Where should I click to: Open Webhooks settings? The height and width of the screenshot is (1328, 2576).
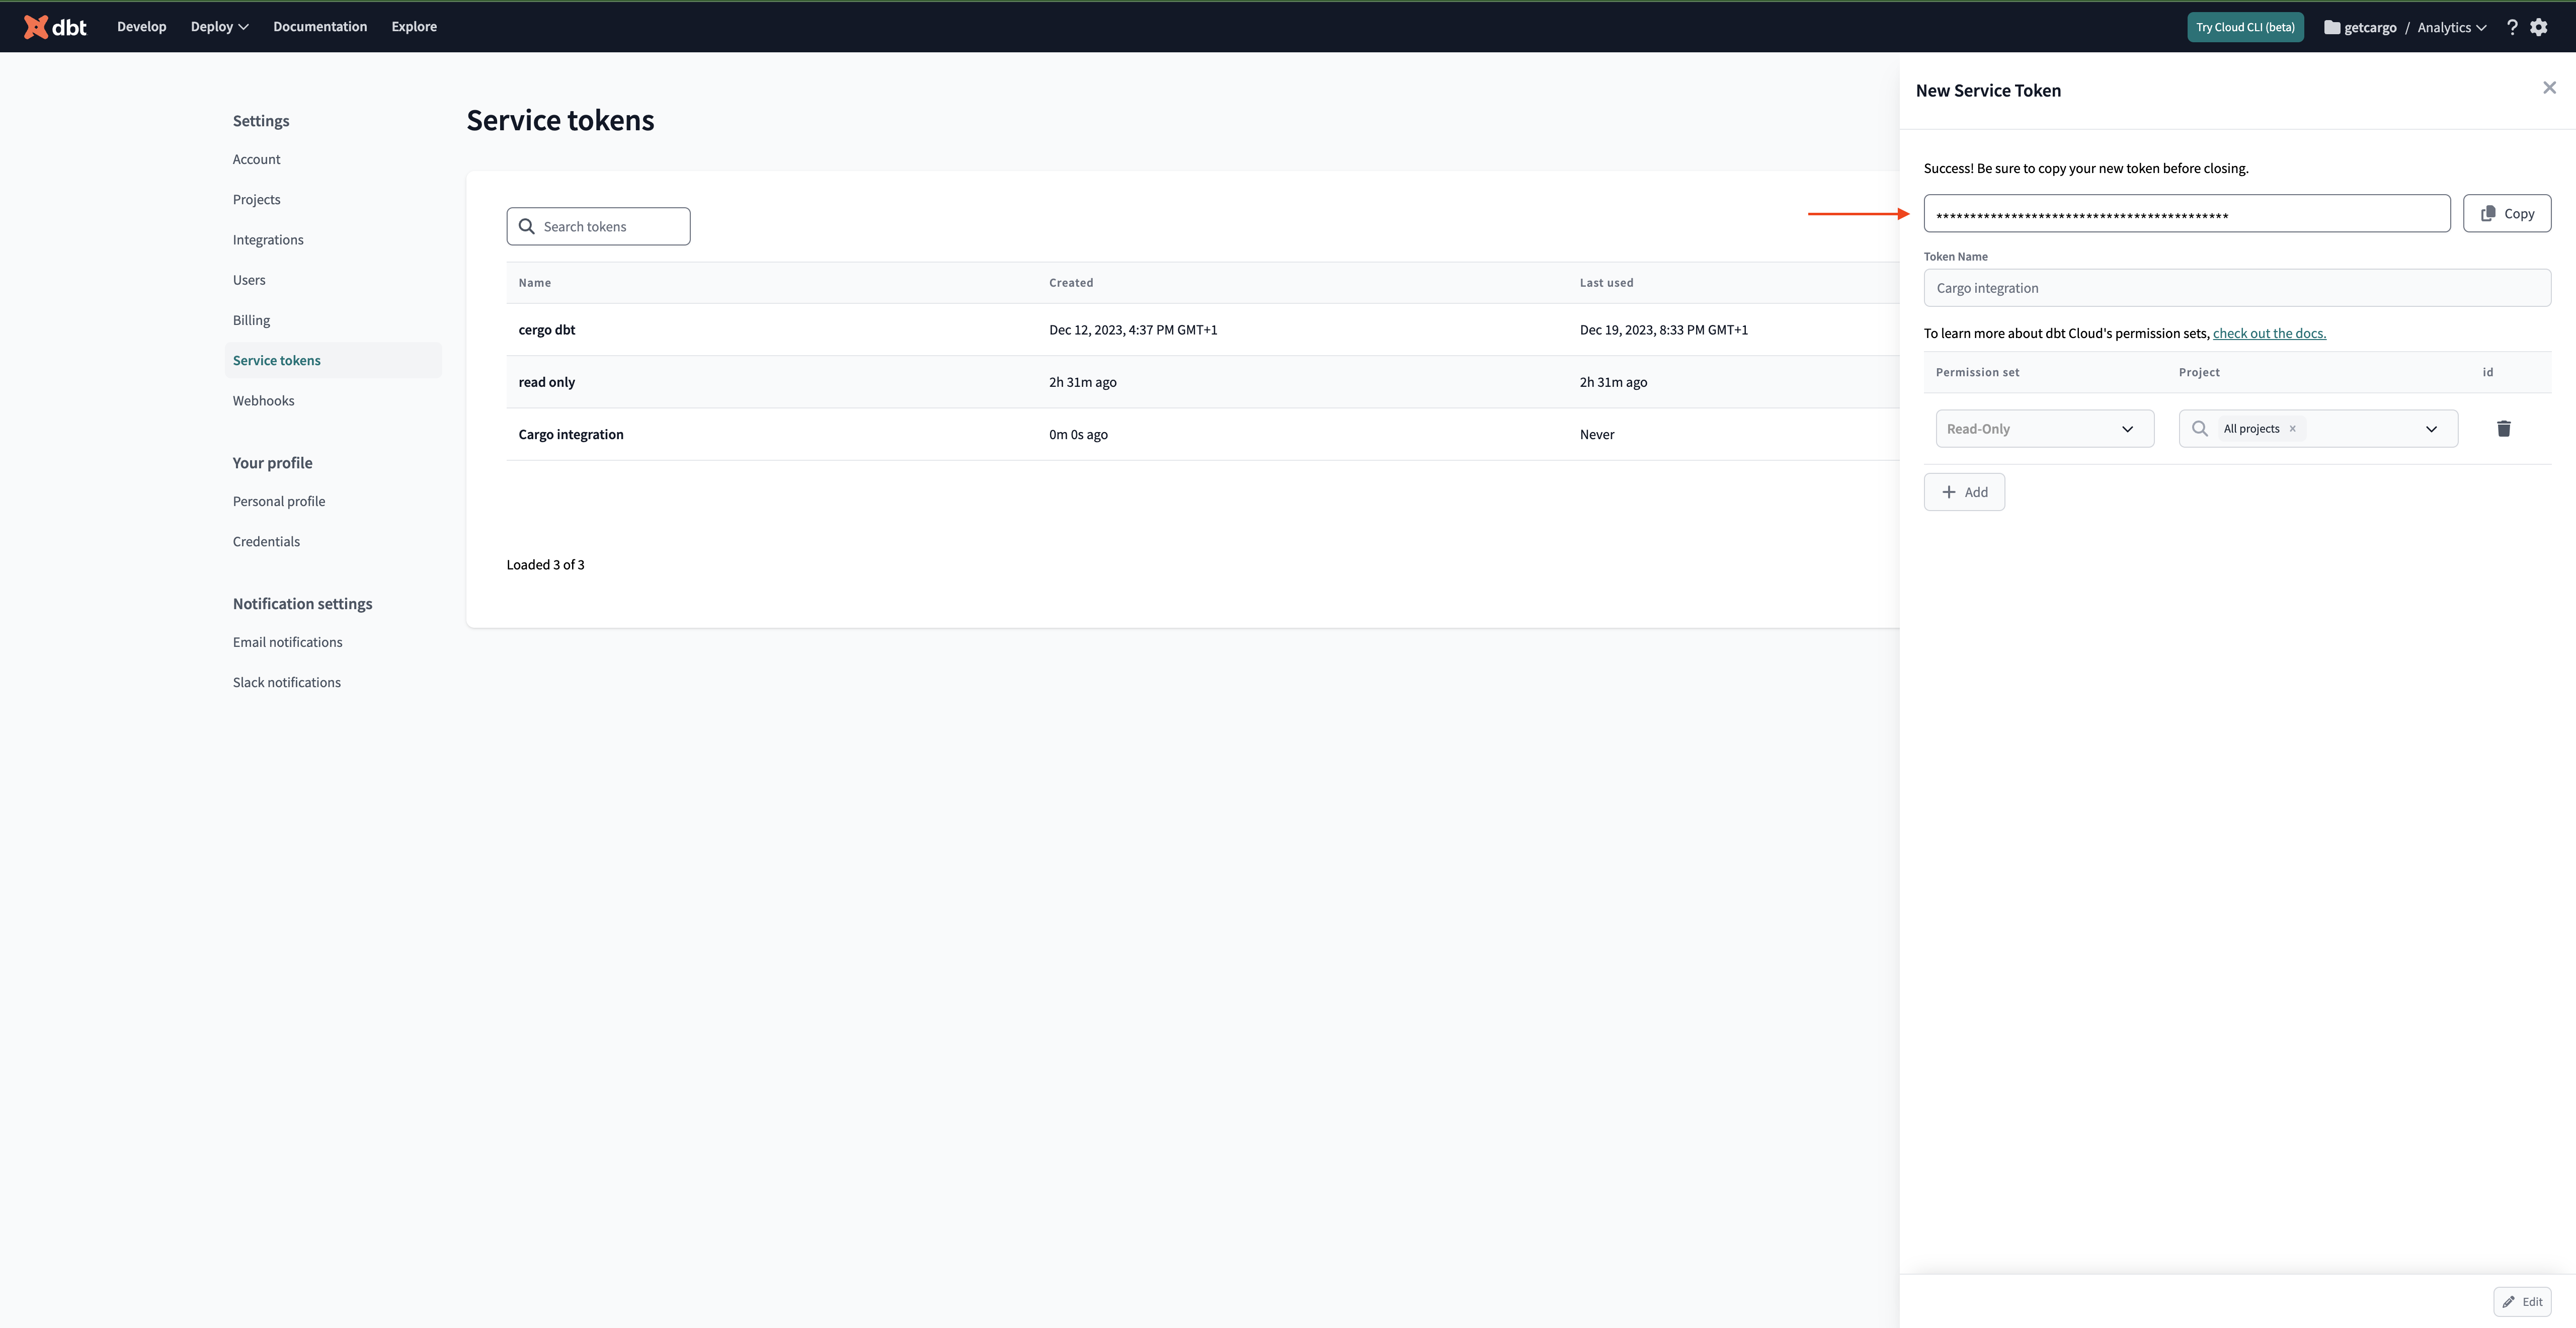[x=264, y=400]
